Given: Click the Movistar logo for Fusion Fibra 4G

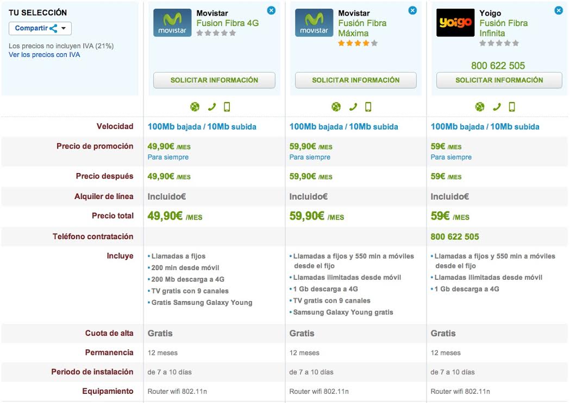Looking at the screenshot, I should pyautogui.click(x=172, y=23).
